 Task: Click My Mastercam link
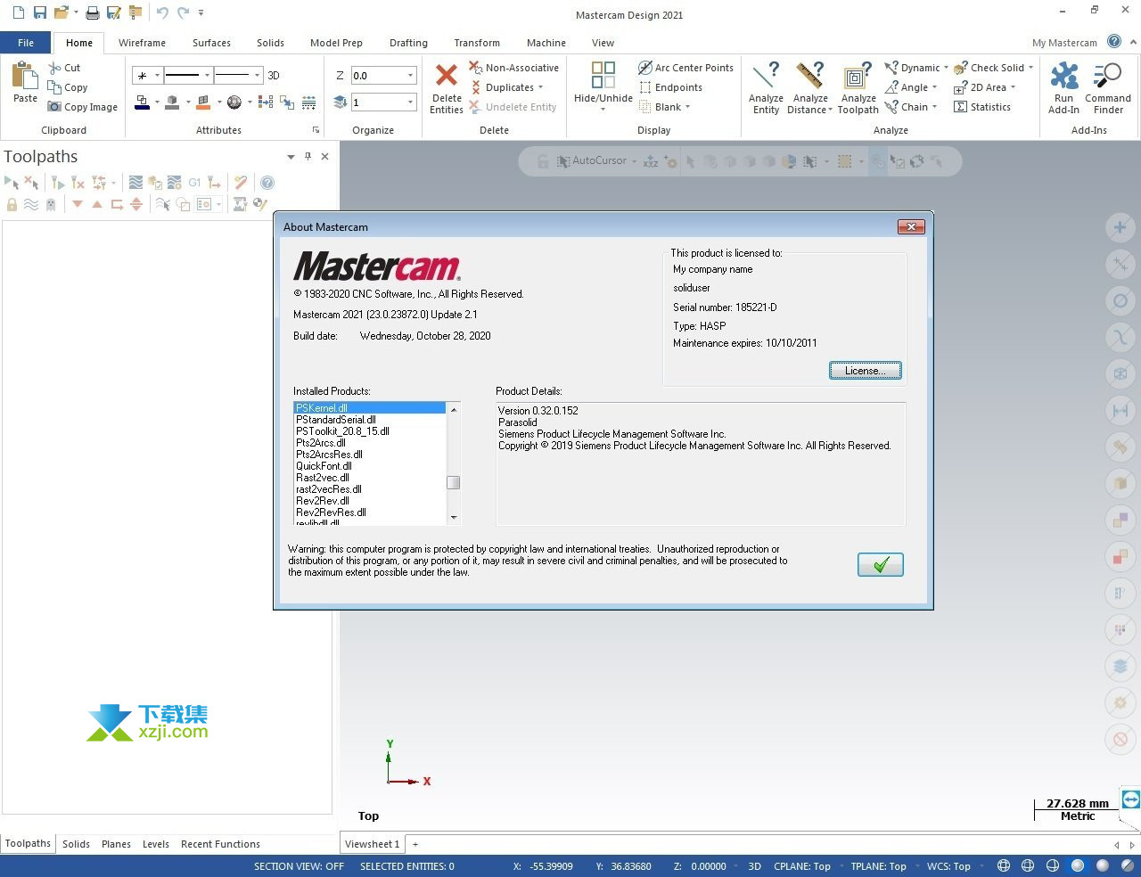pyautogui.click(x=1064, y=43)
